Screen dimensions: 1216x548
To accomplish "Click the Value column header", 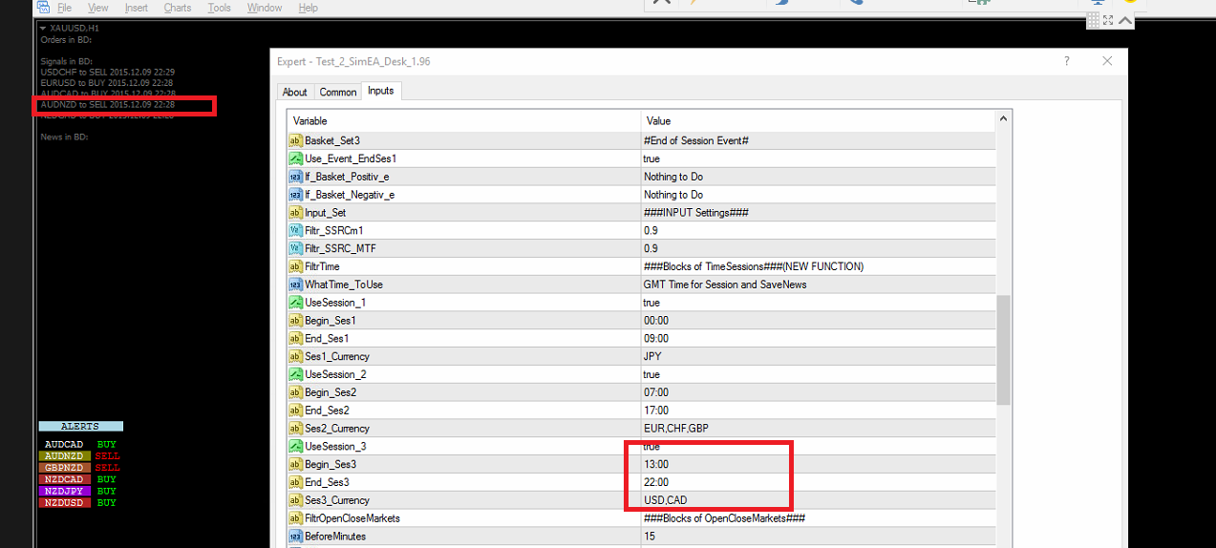I will (x=818, y=121).
